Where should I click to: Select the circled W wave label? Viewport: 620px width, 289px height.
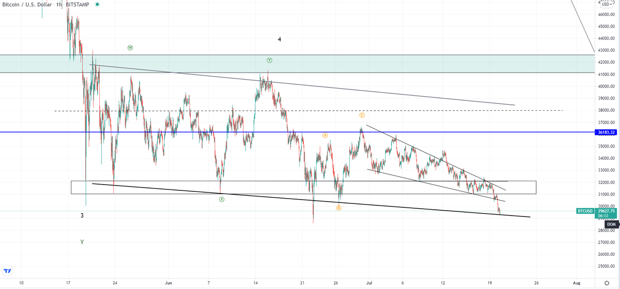(x=130, y=47)
